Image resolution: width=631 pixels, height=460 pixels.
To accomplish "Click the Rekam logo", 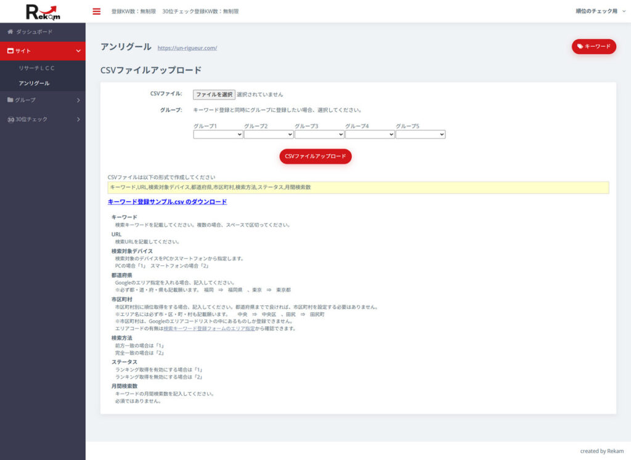I will 43,11.
